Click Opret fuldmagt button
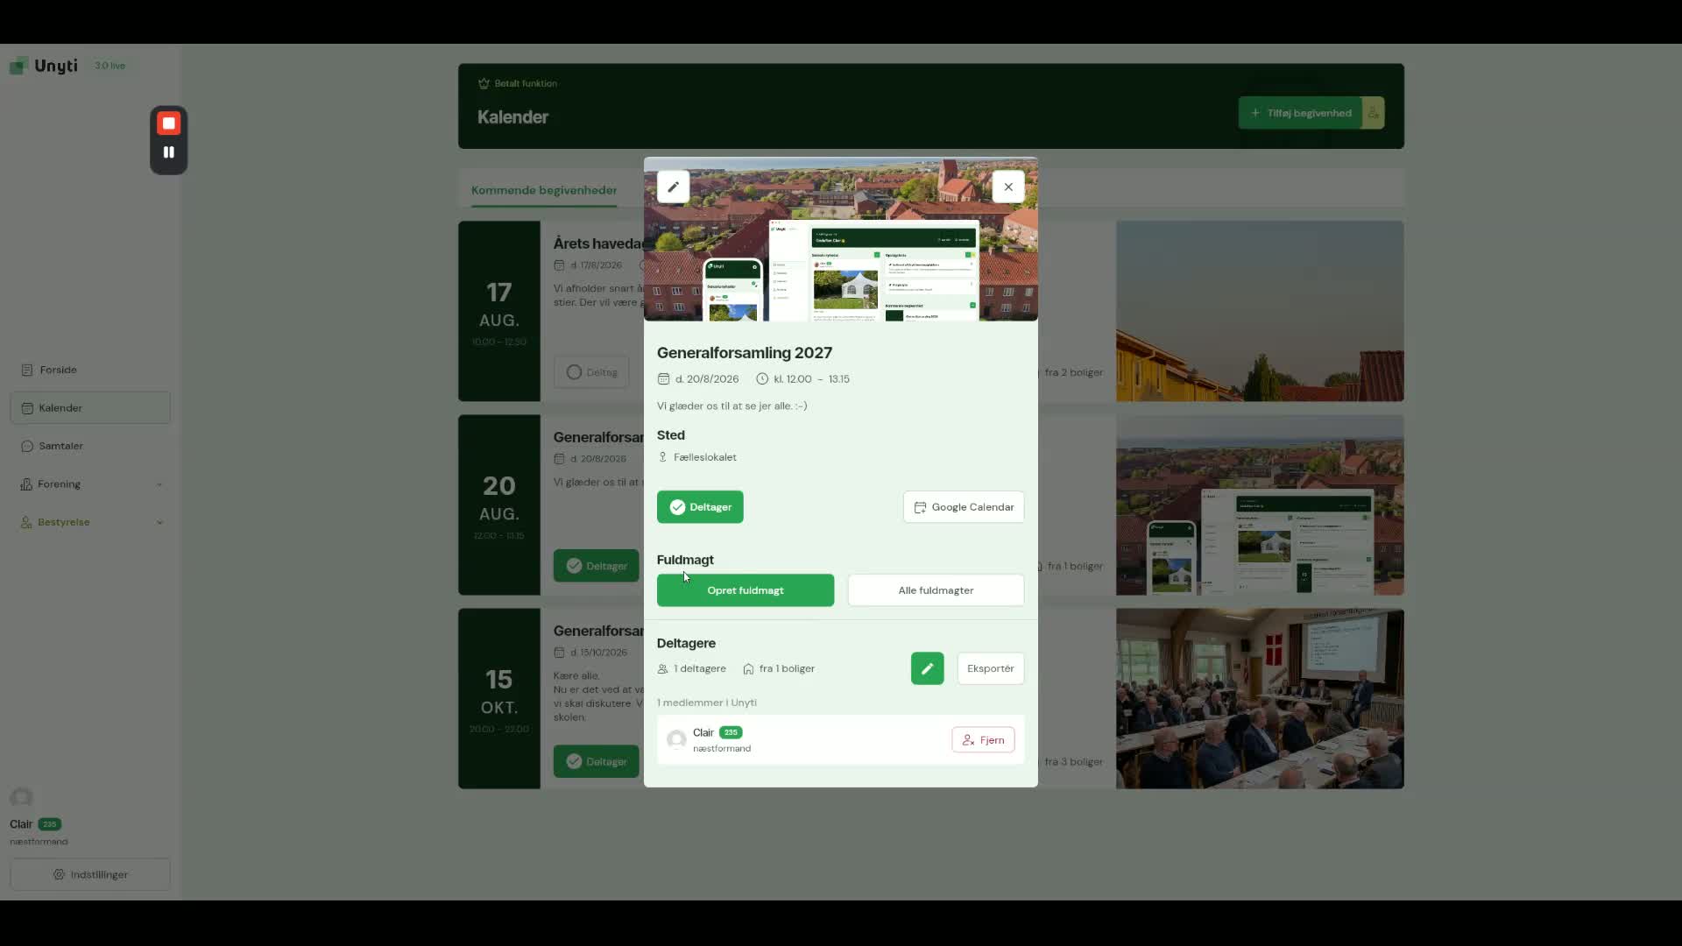 (x=746, y=590)
